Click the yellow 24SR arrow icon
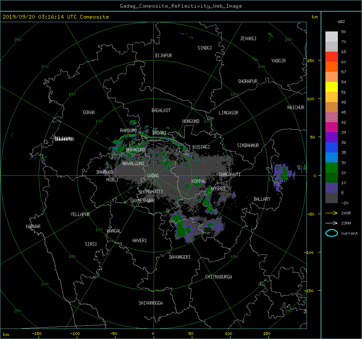Image resolution: width=362 pixels, height=339 pixels. click(331, 213)
